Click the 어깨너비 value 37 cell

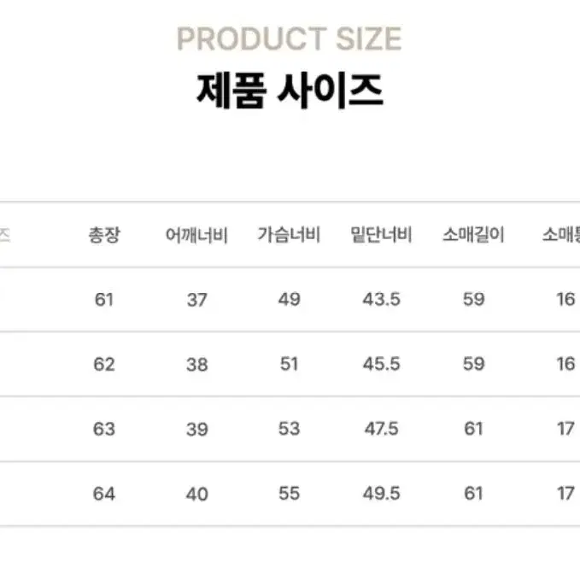click(x=196, y=300)
